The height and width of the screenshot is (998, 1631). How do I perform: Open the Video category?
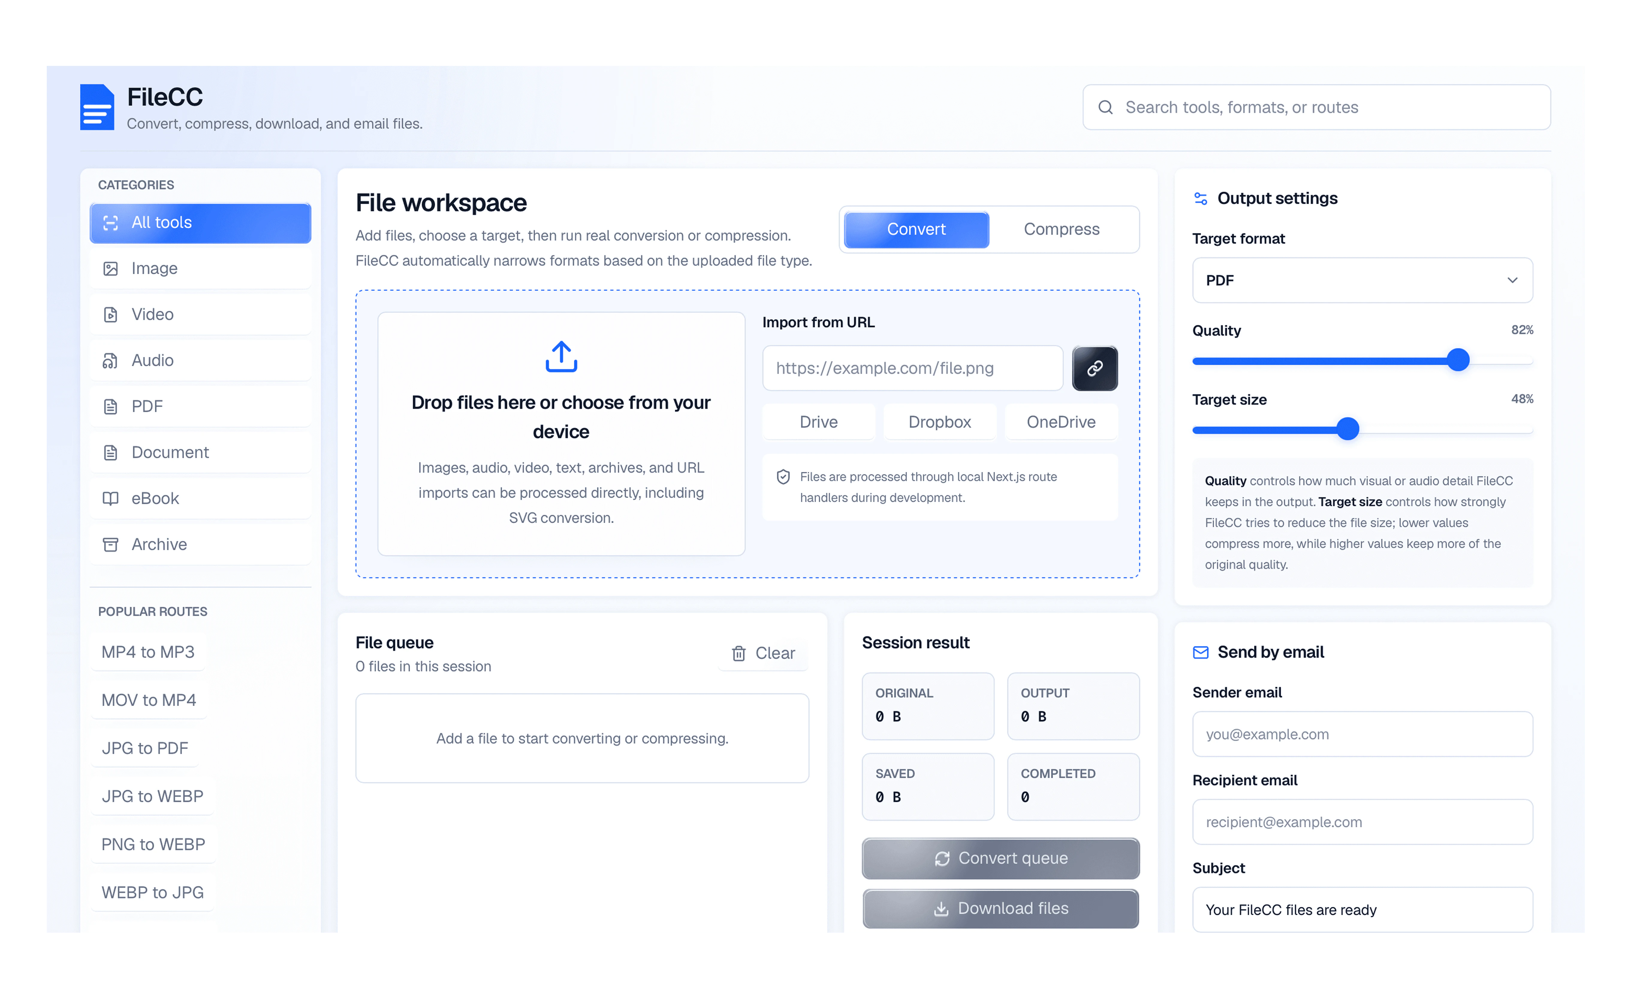point(201,315)
